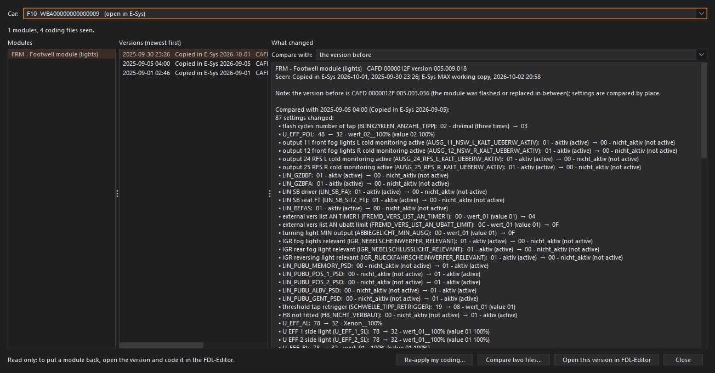Click the BLINKZYKLEN_ANZAHL_TIPP changed setting line

click(402, 126)
